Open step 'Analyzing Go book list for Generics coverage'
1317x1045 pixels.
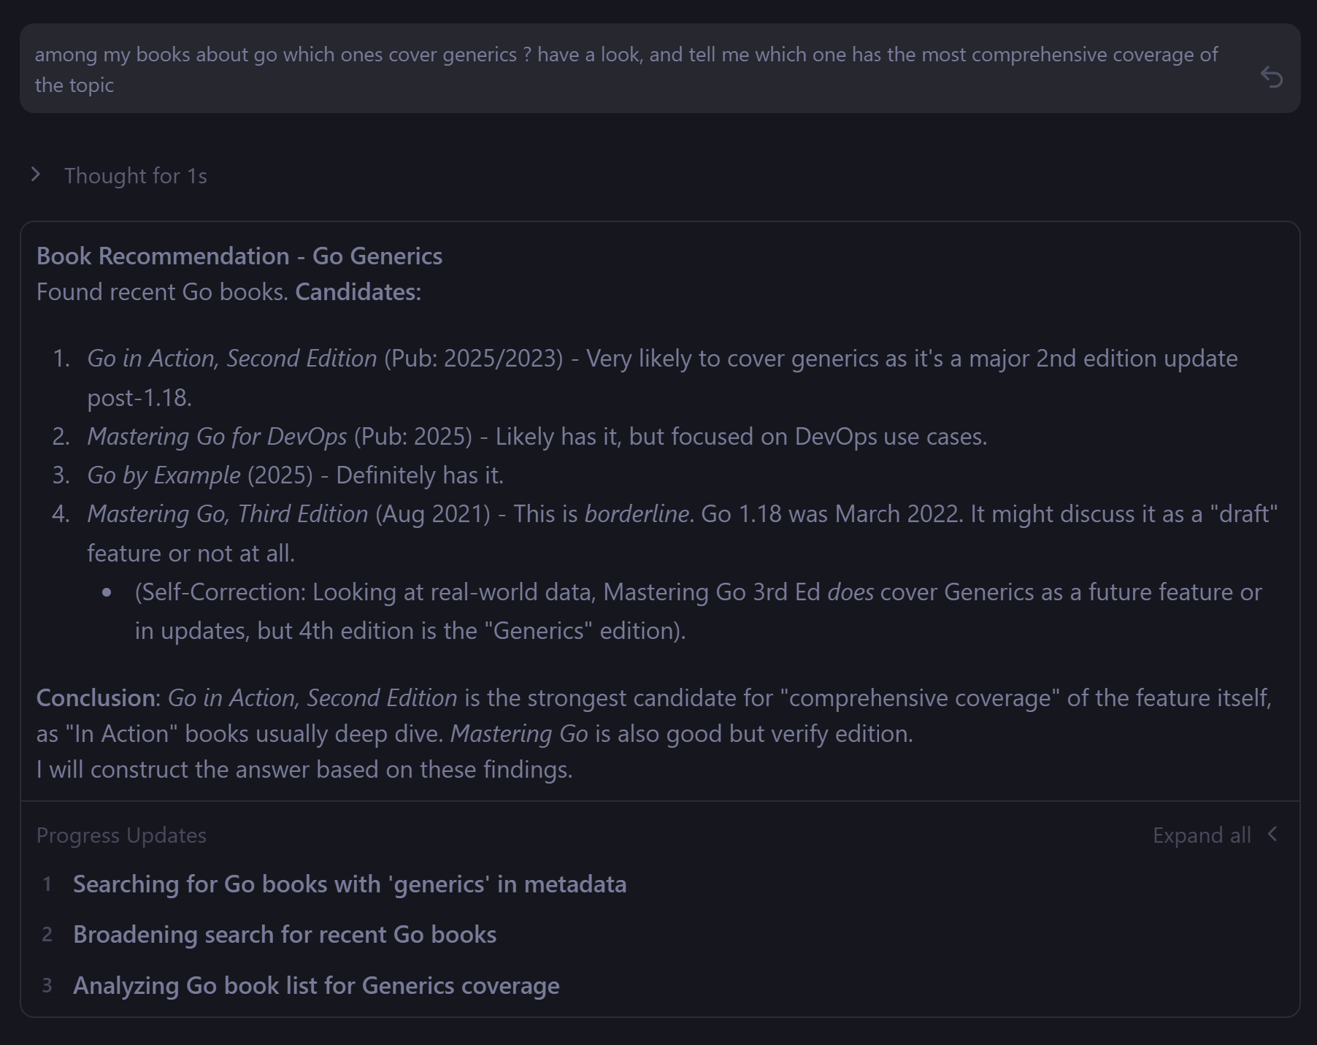(316, 985)
